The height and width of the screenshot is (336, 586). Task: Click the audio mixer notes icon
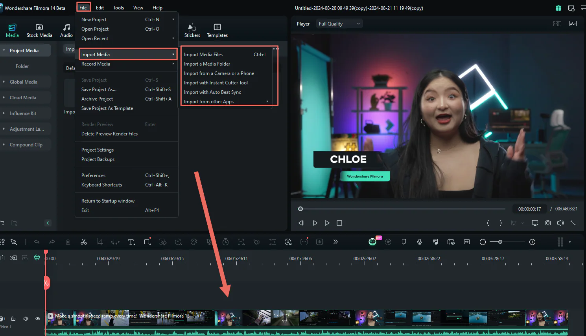(x=435, y=242)
